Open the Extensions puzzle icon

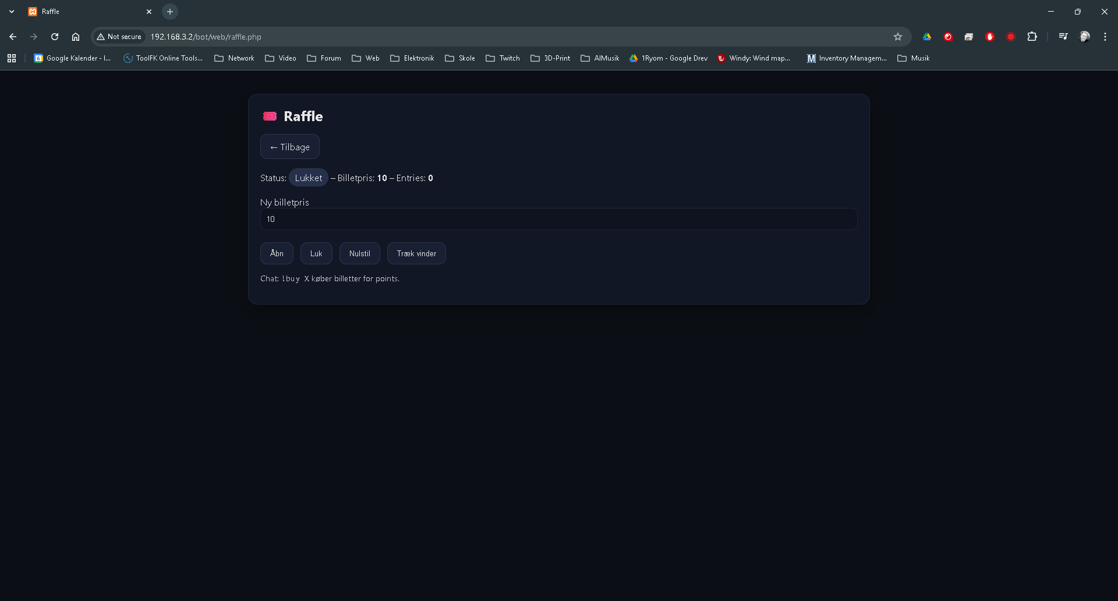(x=1032, y=37)
